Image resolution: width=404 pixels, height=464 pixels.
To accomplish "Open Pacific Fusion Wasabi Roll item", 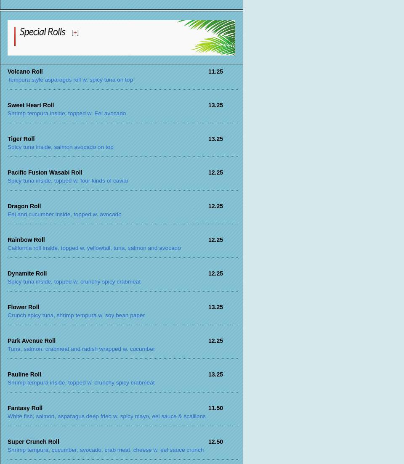I will (45, 172).
